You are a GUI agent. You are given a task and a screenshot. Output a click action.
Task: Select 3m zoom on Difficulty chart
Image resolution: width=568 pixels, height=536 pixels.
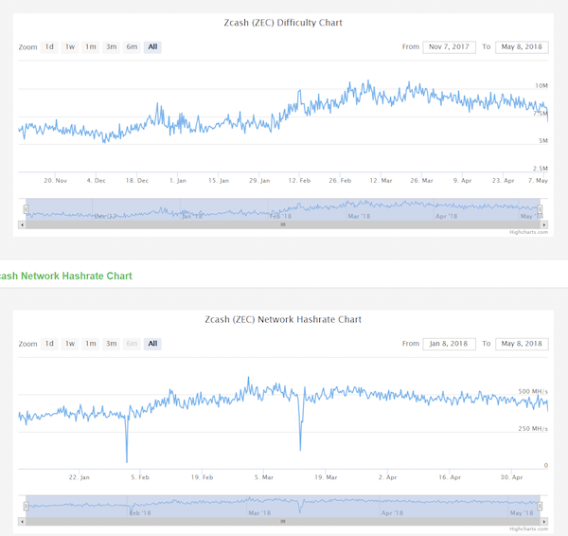(x=111, y=47)
